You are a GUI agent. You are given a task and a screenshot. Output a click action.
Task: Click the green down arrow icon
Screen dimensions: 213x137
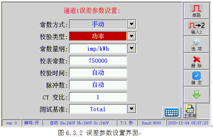[197, 95]
